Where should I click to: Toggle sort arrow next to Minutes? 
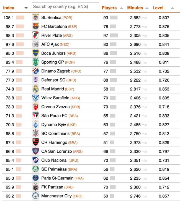point(147,8)
